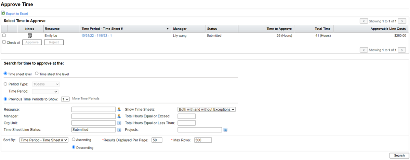Open the Manager picker person icon

click(x=119, y=116)
